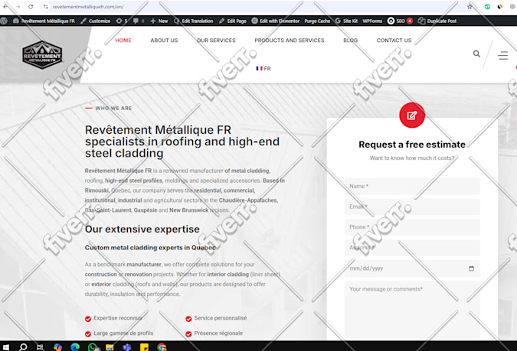This screenshot has height=351, width=517.
Task: Open the date picker calendar icon
Action: point(471,268)
